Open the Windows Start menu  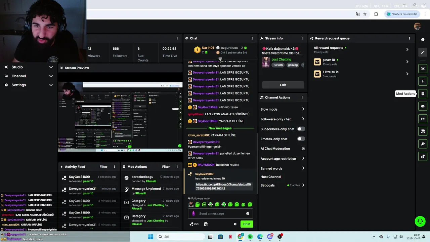click(x=150, y=237)
